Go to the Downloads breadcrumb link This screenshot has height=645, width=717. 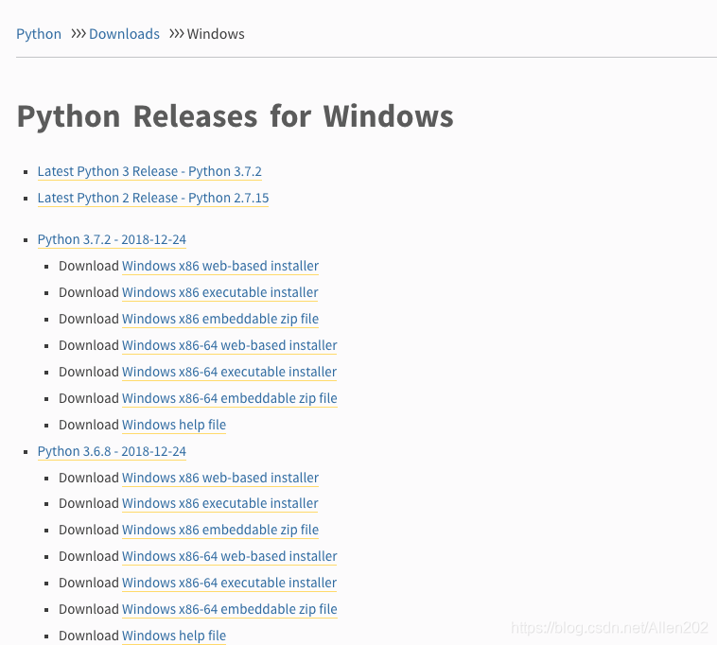coord(124,34)
